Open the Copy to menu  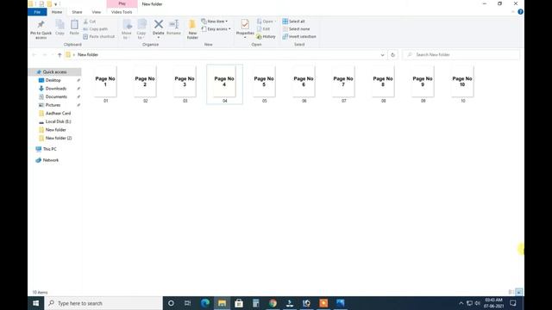tap(141, 29)
